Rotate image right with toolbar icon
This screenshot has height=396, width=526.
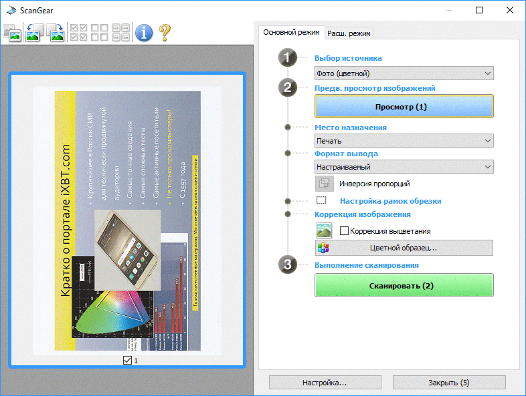point(56,33)
